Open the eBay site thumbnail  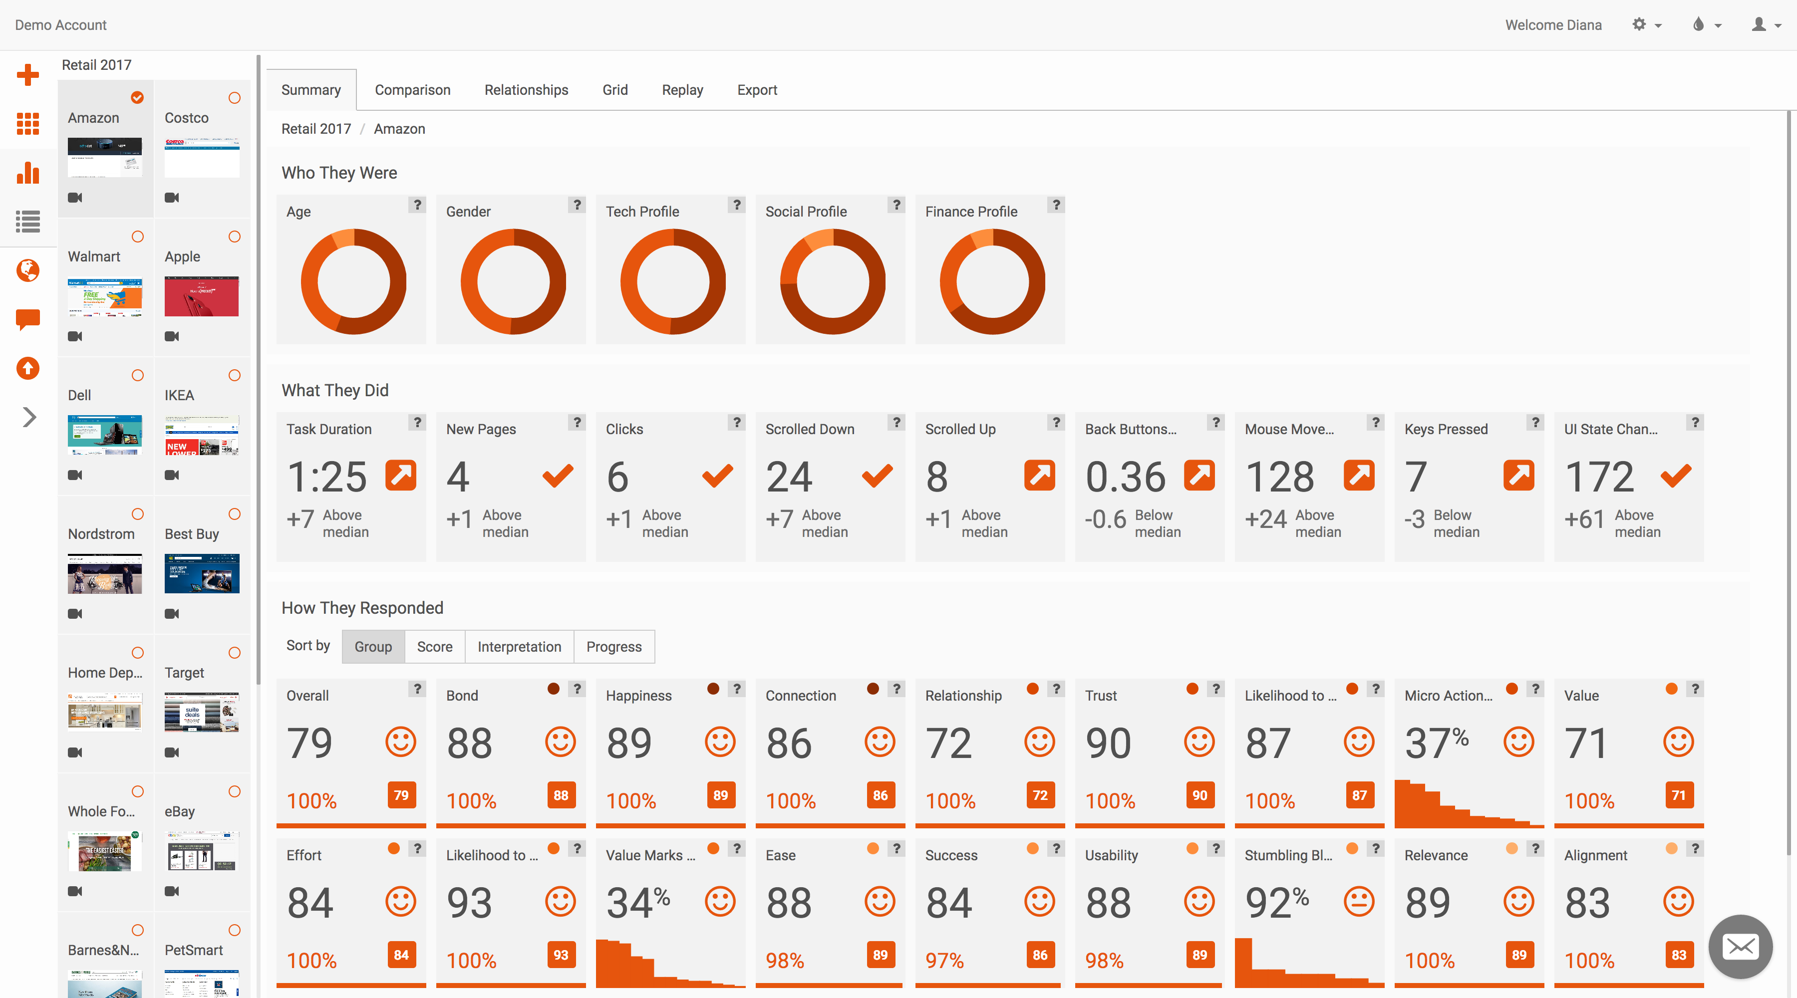pyautogui.click(x=202, y=851)
